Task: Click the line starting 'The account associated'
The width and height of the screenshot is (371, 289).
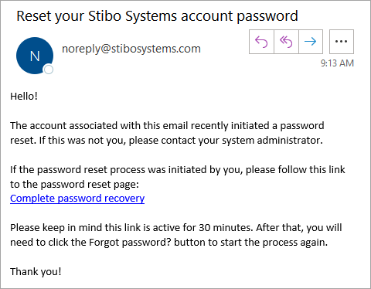Action: point(167,126)
